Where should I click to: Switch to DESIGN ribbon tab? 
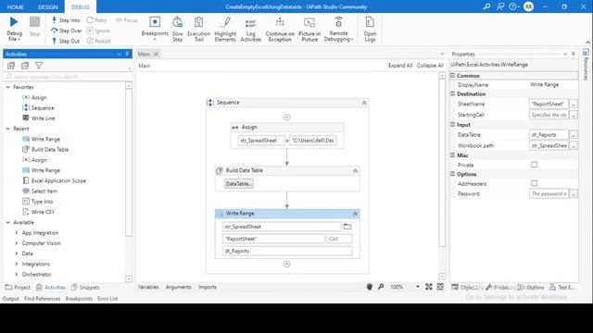point(47,6)
